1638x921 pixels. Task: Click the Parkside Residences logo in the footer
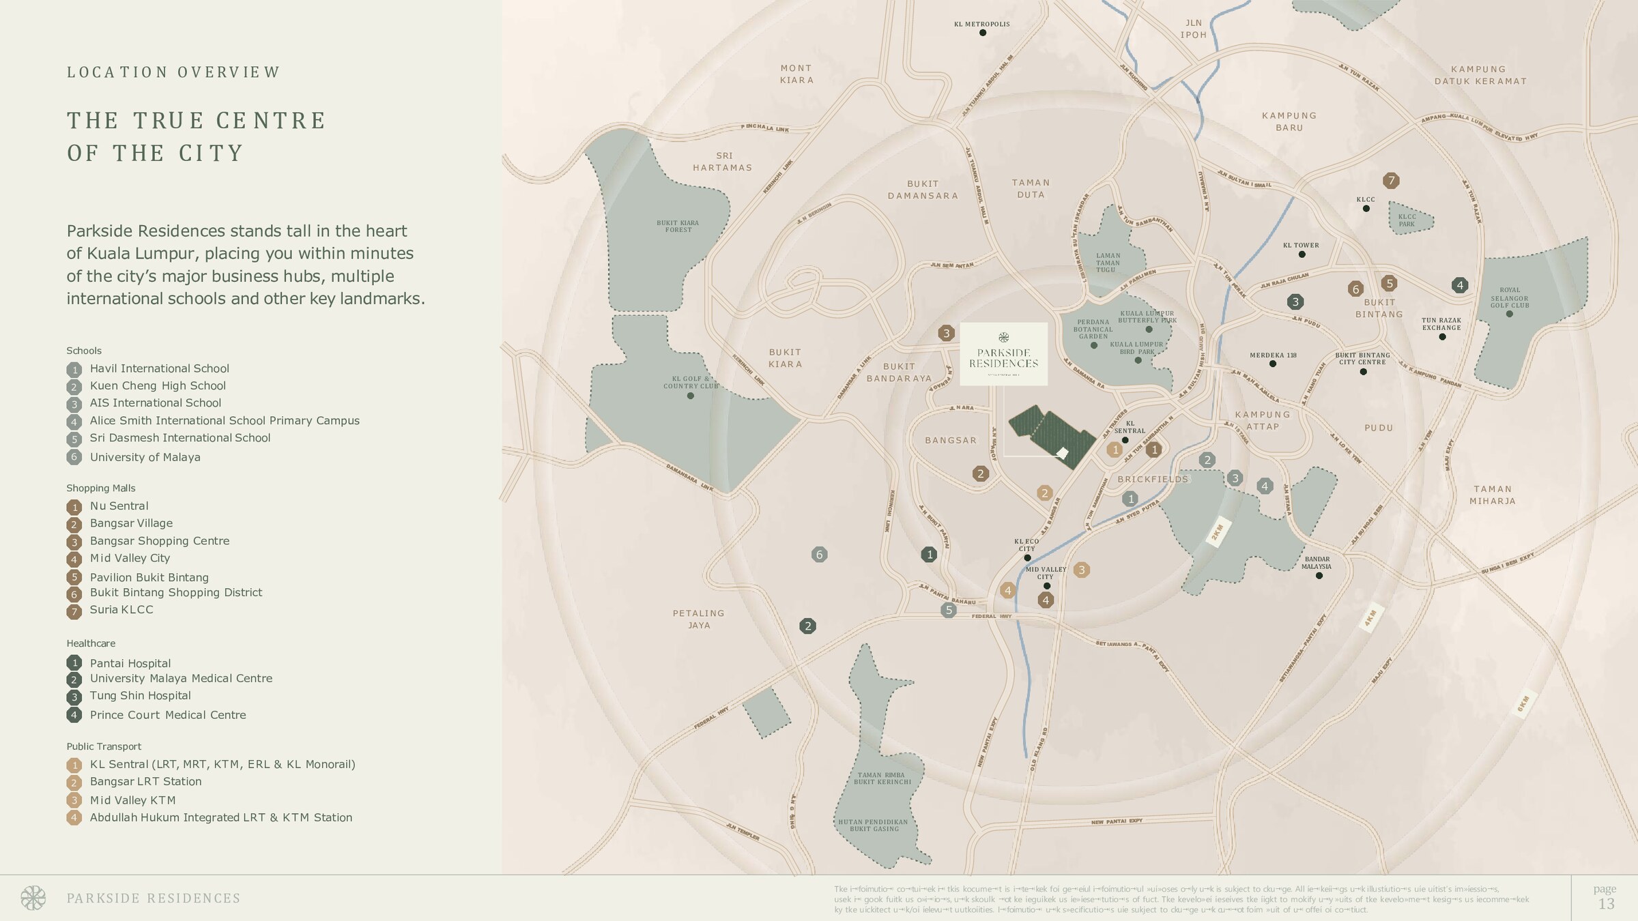pyautogui.click(x=33, y=898)
